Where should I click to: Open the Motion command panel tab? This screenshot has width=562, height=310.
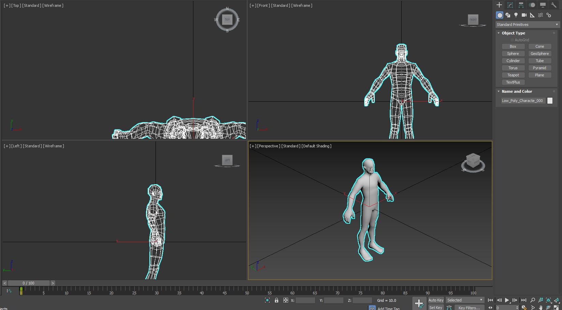coord(532,5)
